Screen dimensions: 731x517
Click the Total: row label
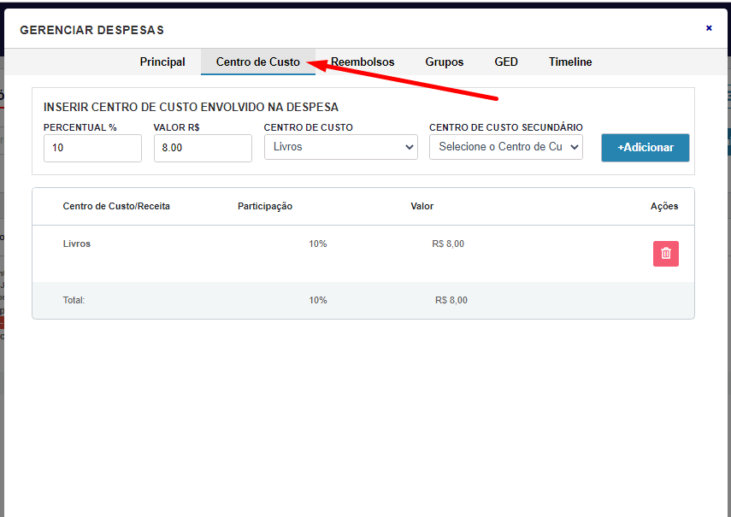tap(74, 301)
